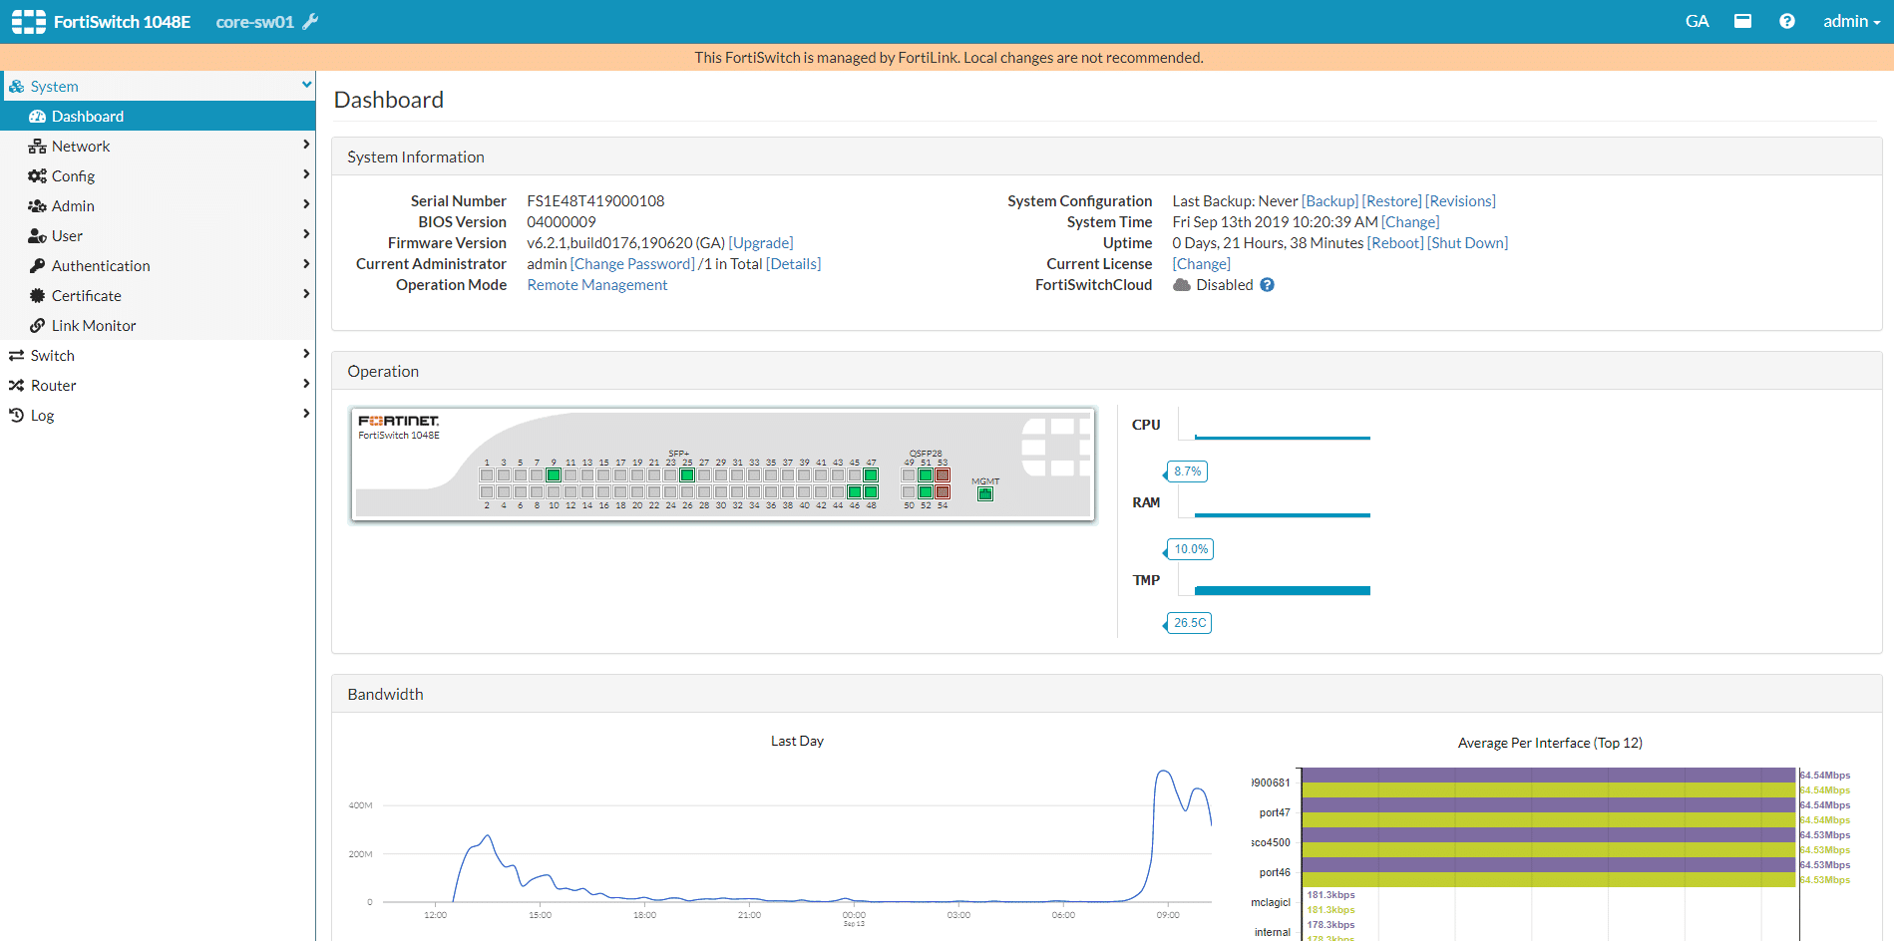This screenshot has width=1894, height=941.
Task: Expand the Switch menu arrow
Action: 306,354
